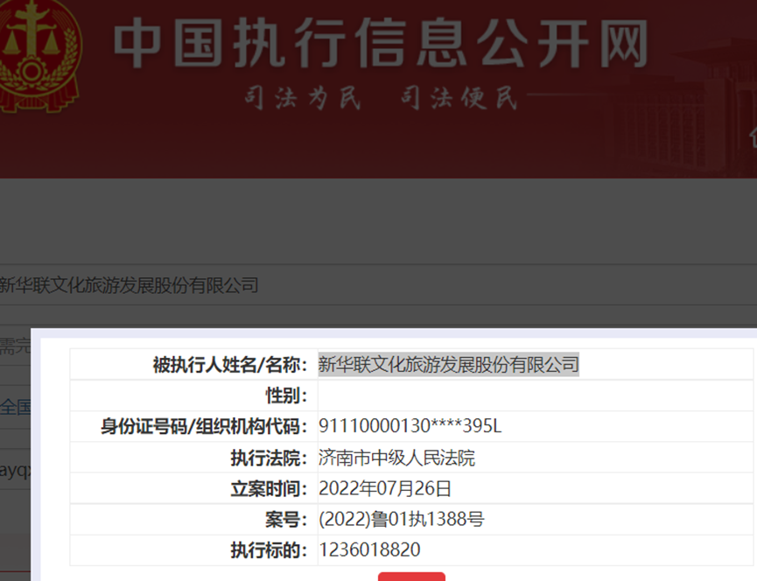Click the empty value cell beside 性别

coord(534,395)
